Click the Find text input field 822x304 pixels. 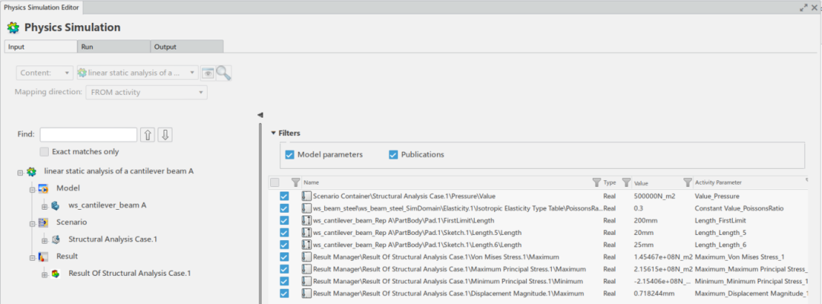[88, 135]
